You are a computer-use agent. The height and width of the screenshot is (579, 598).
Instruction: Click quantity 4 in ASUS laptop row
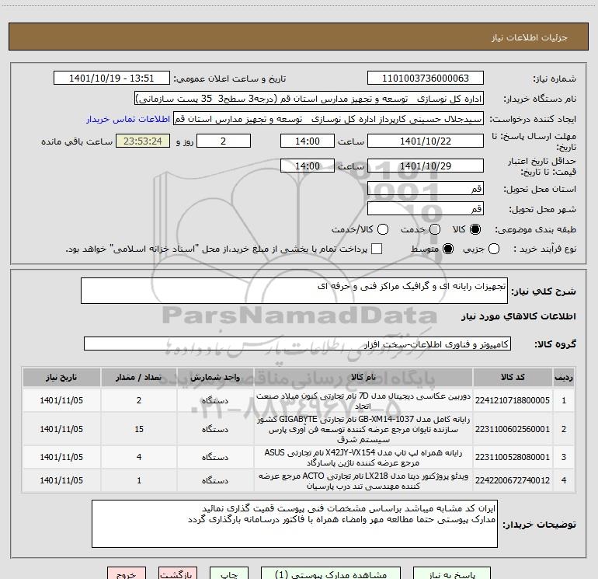139,457
